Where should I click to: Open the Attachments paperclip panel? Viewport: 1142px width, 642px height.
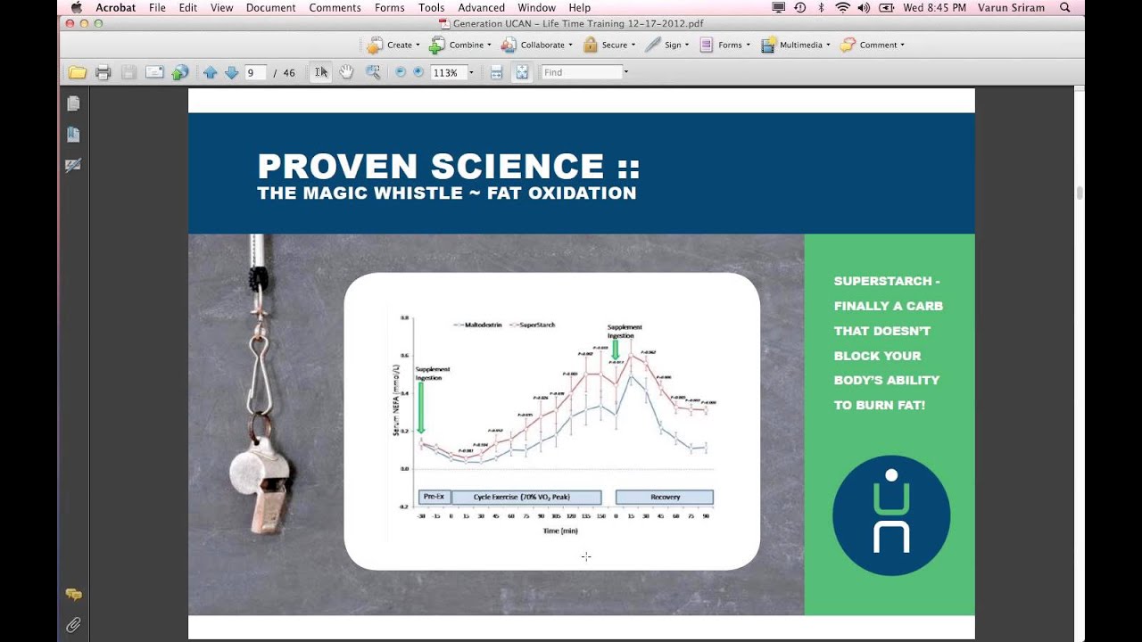pyautogui.click(x=73, y=625)
